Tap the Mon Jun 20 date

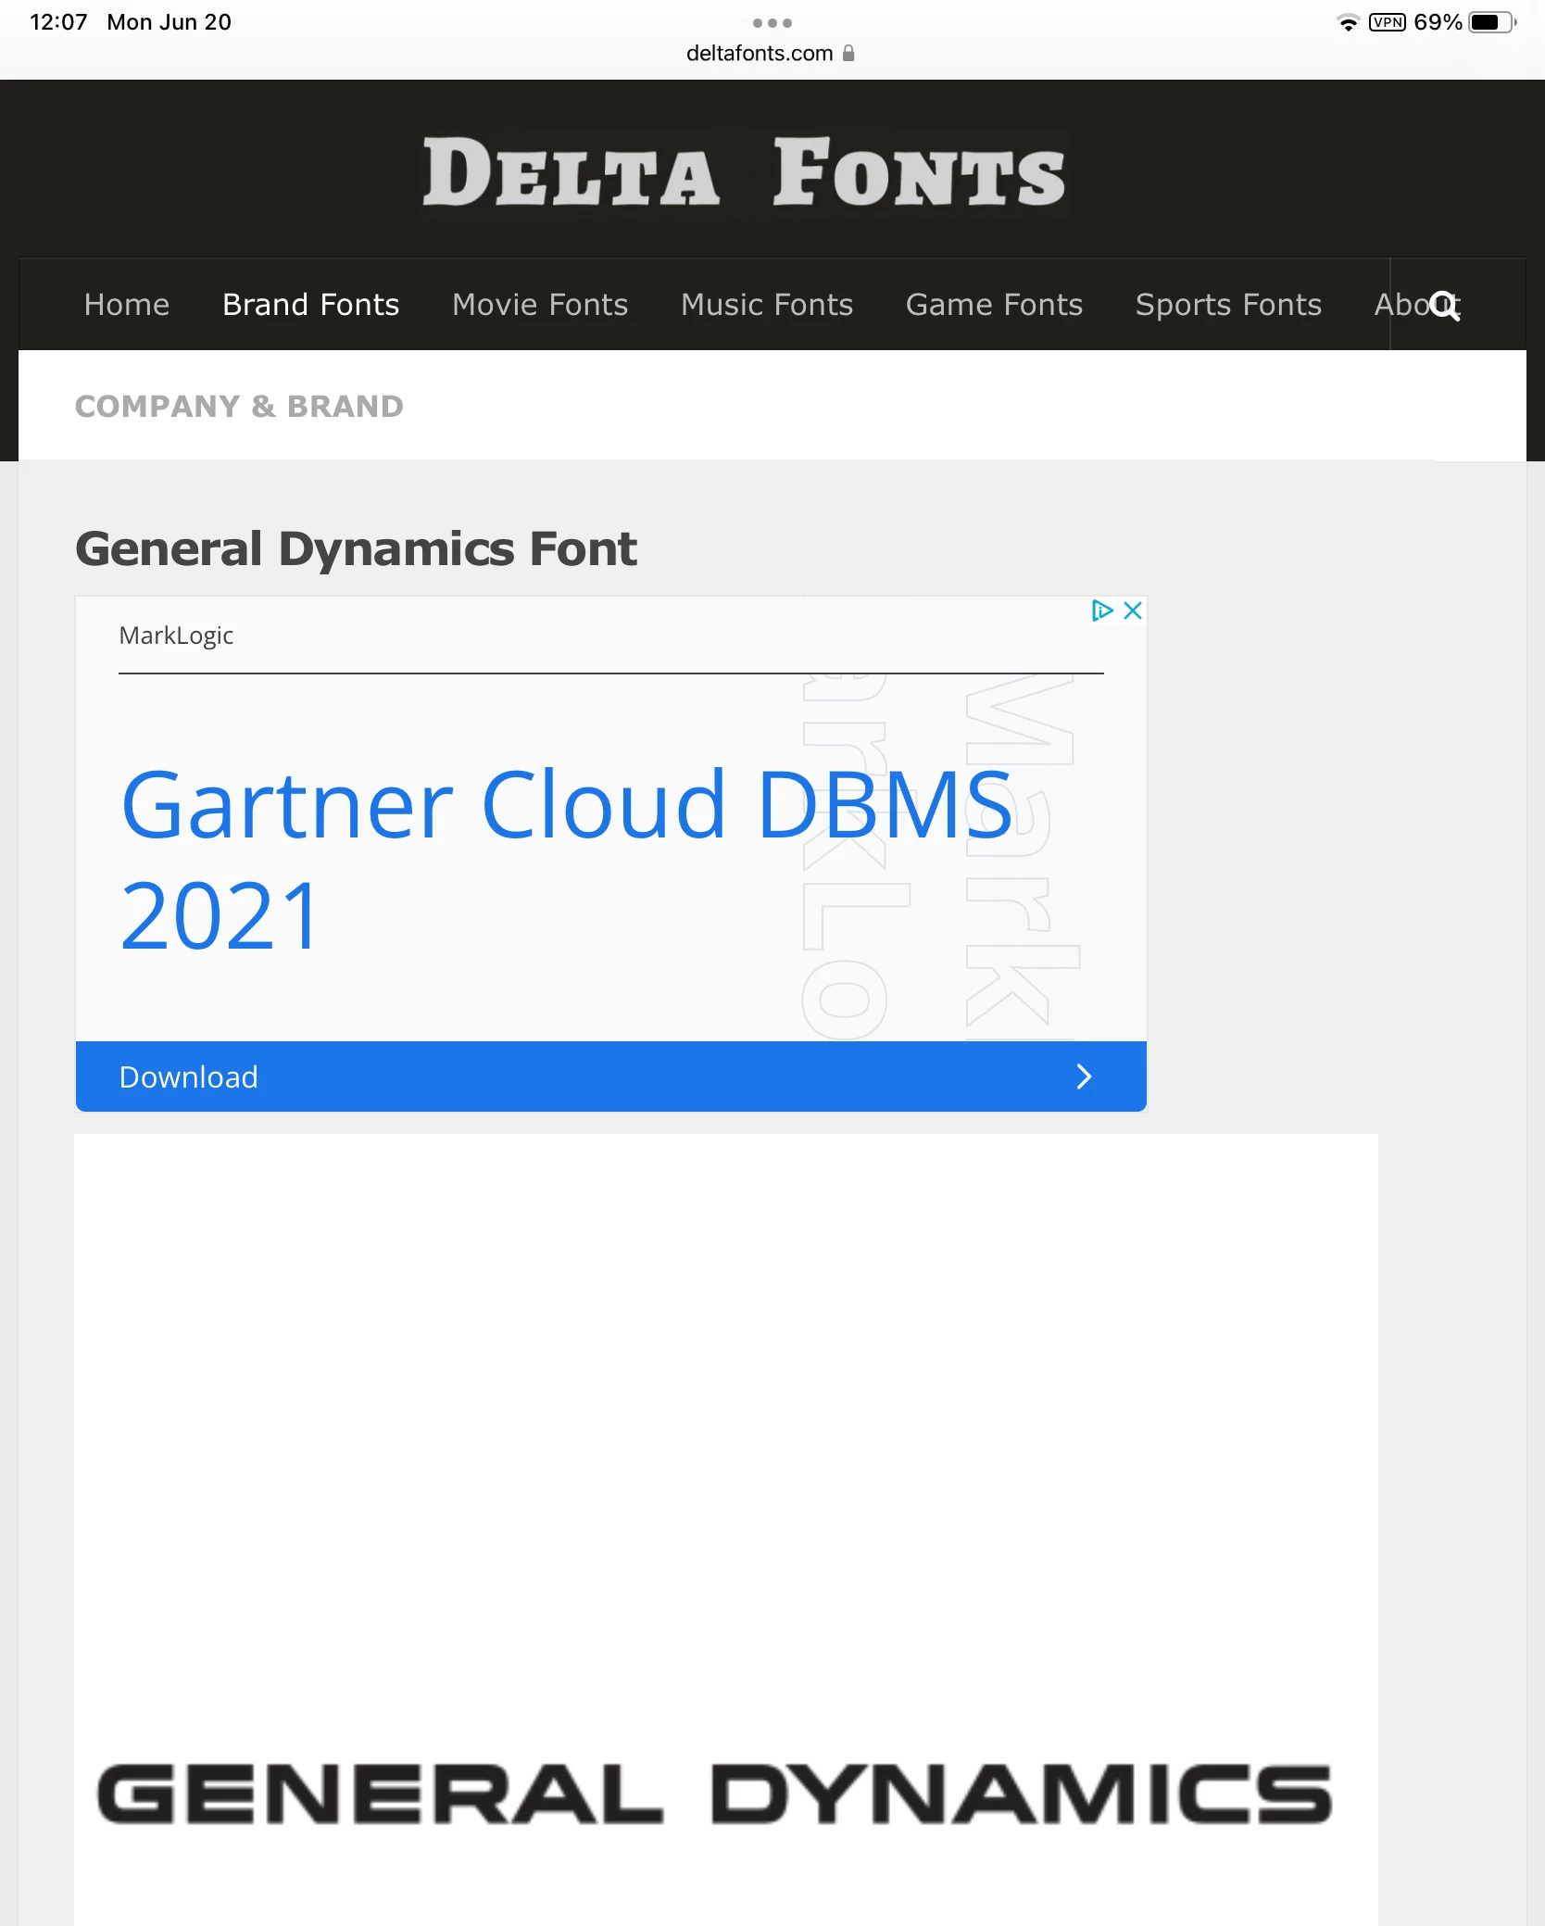coord(170,22)
